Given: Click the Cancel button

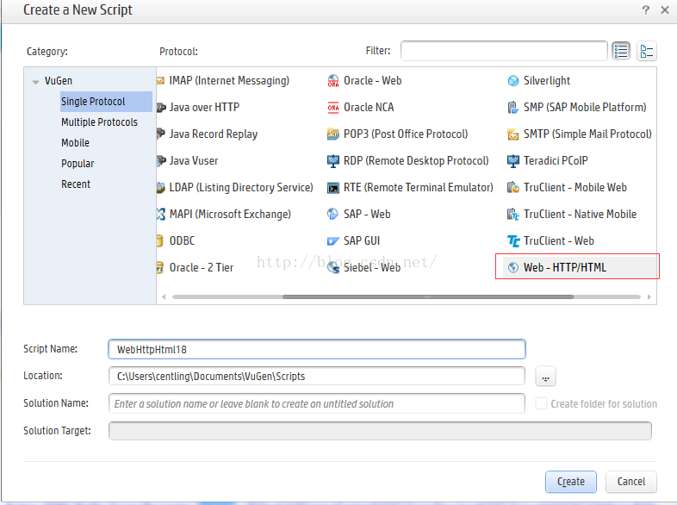Looking at the screenshot, I should [630, 482].
